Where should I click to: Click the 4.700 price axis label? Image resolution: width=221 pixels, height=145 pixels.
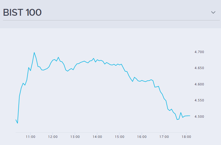point(199,52)
